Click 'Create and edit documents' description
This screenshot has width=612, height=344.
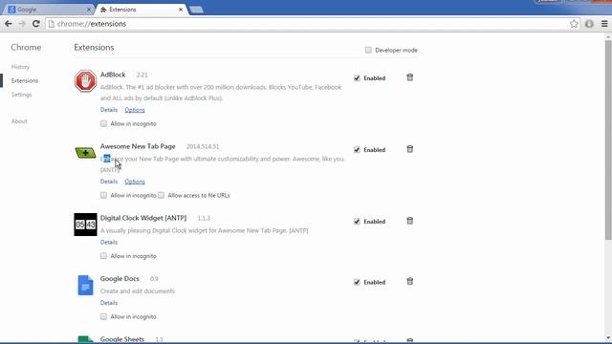pos(138,291)
